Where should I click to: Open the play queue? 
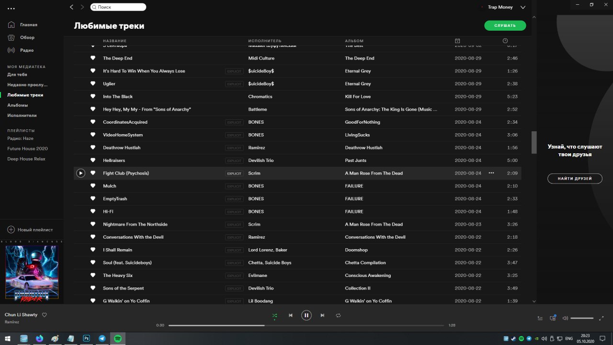point(540,318)
